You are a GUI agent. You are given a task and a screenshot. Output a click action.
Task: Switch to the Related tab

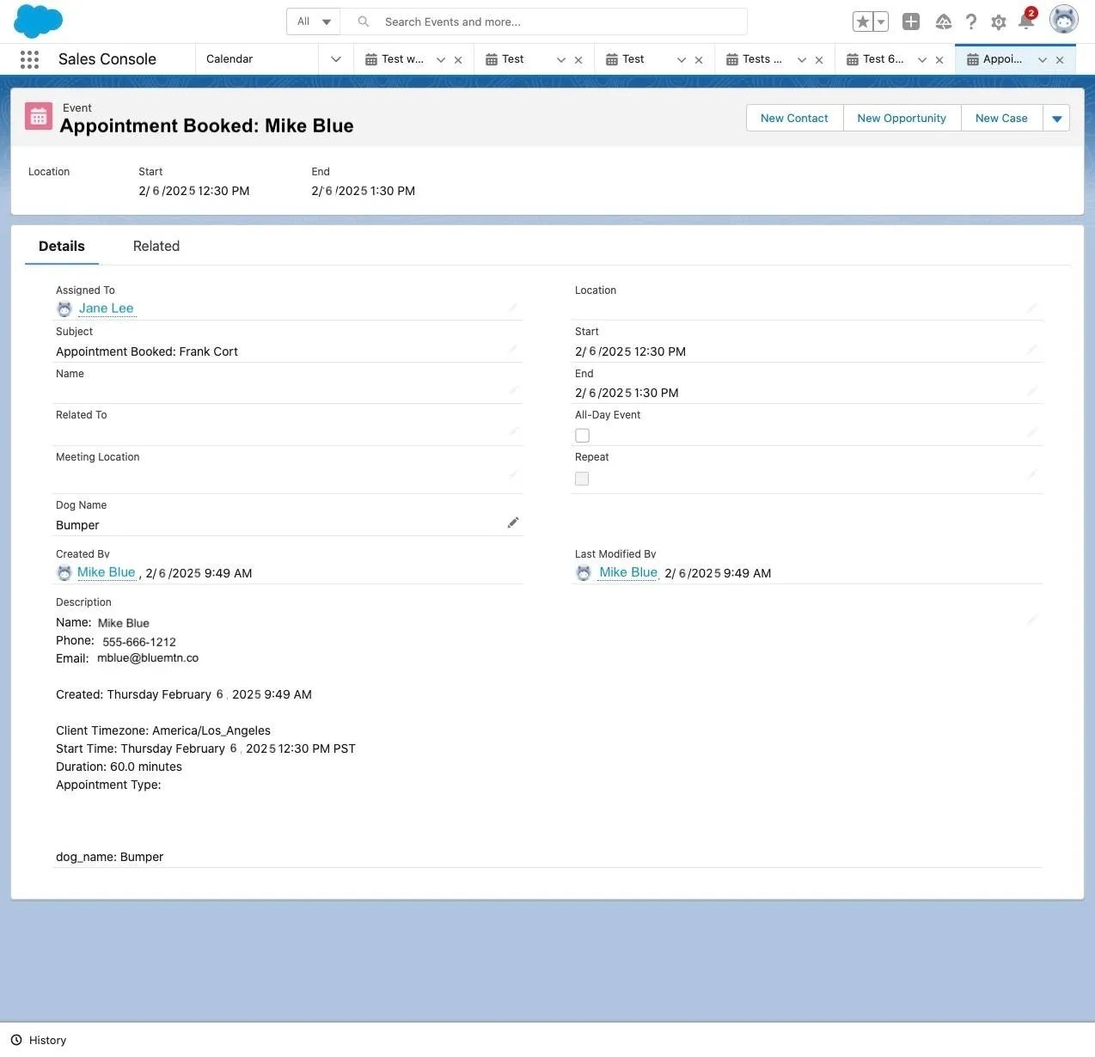(156, 246)
